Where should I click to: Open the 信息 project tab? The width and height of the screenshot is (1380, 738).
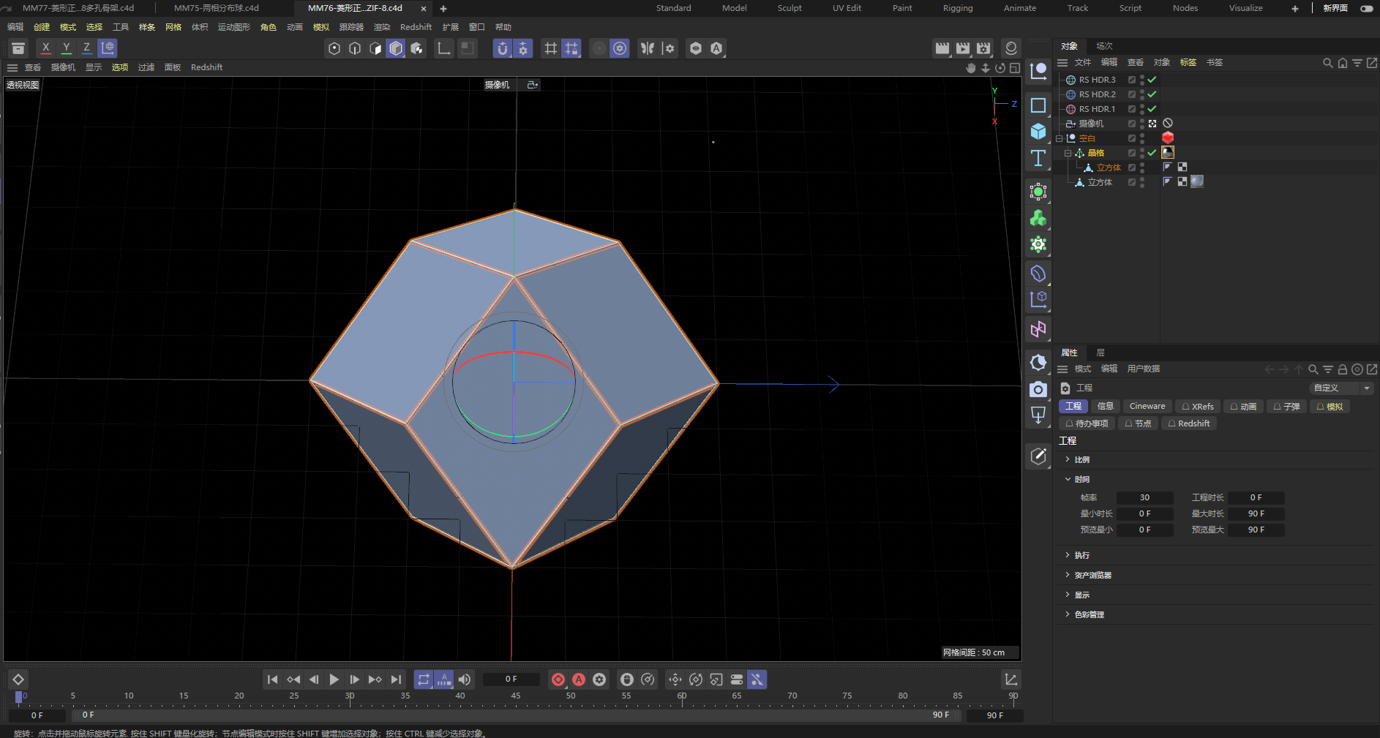pos(1106,407)
